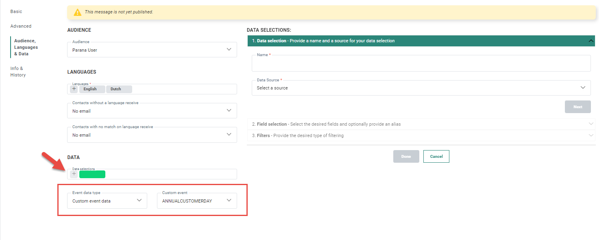The width and height of the screenshot is (608, 240).
Task: Open Contacts without a language receive dropdown
Action: tap(152, 111)
